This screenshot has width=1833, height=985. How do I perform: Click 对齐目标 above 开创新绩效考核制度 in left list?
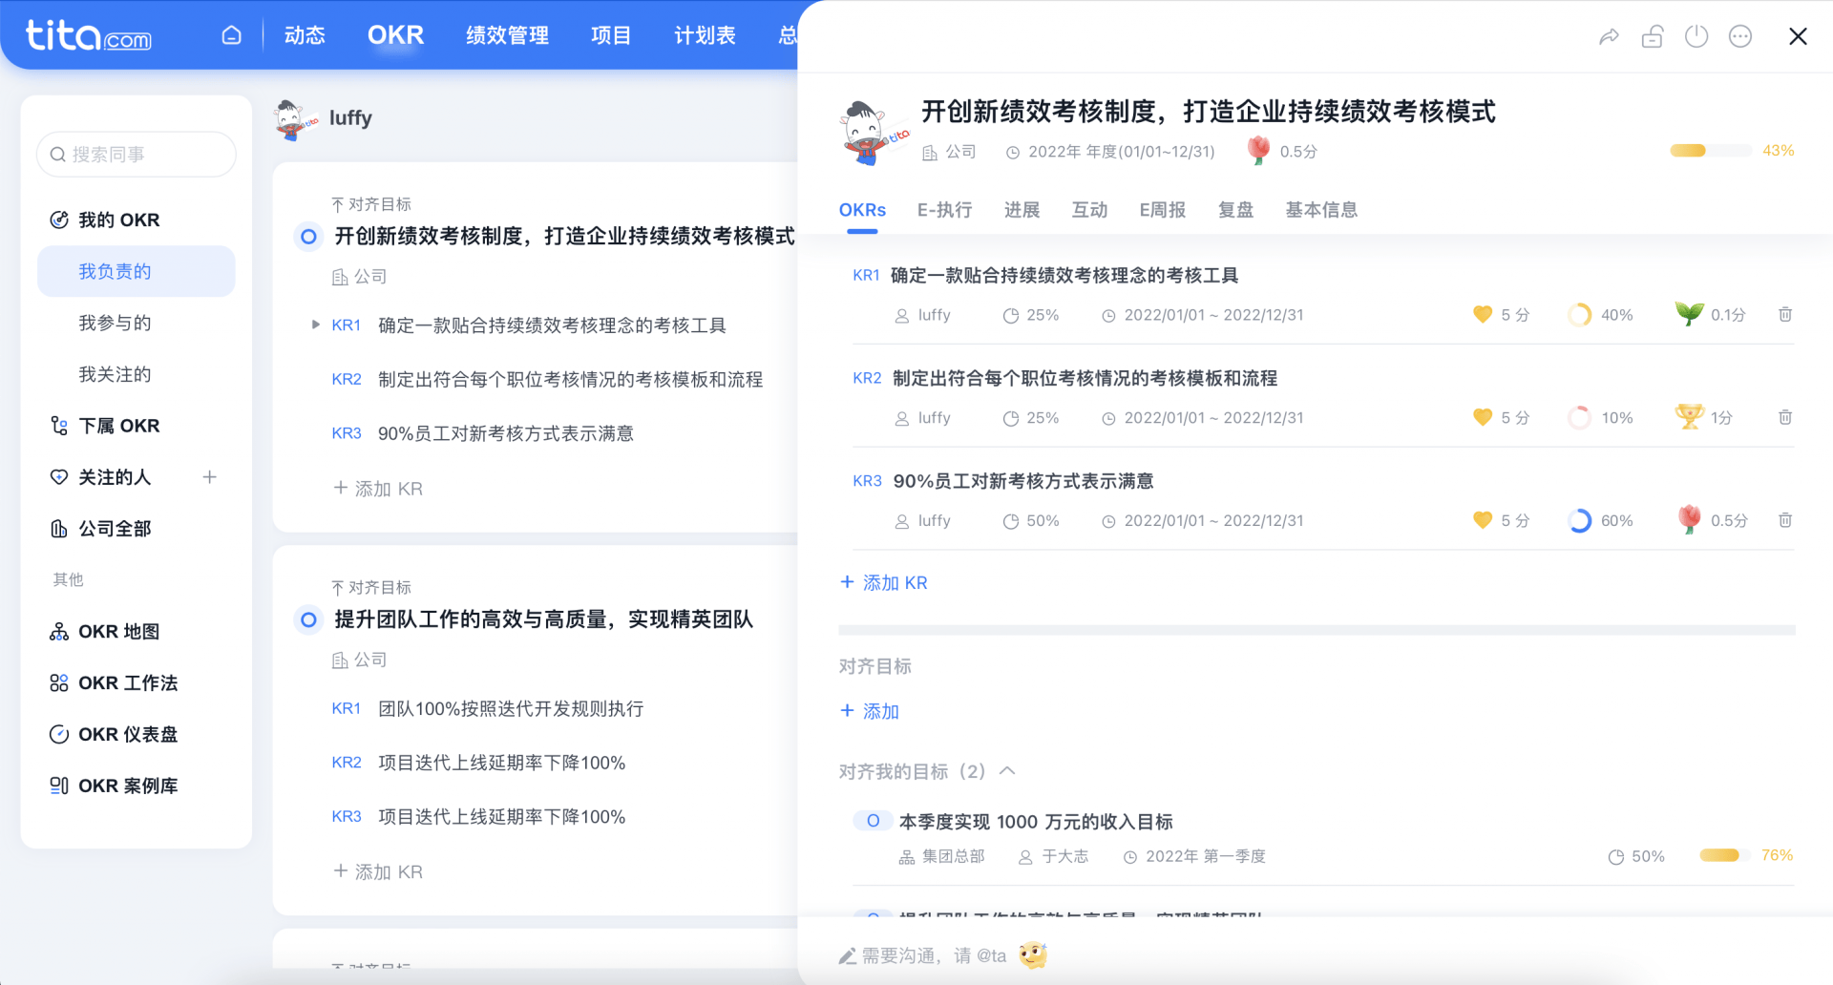pos(371,204)
